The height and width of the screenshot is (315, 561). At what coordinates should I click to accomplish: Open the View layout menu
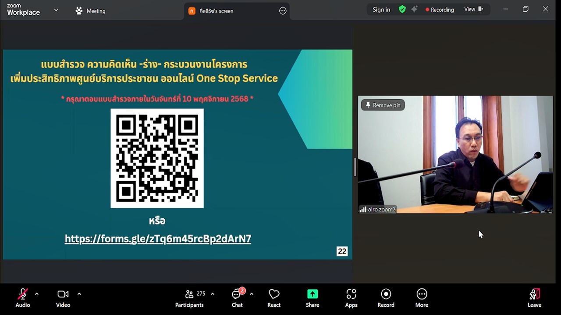pyautogui.click(x=473, y=10)
